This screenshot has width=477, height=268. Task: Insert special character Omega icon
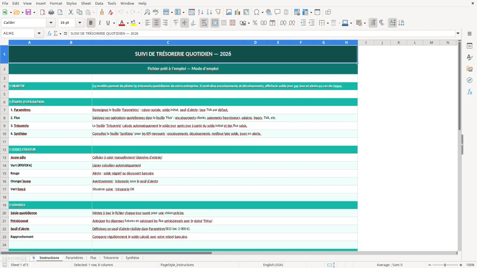(x=256, y=12)
